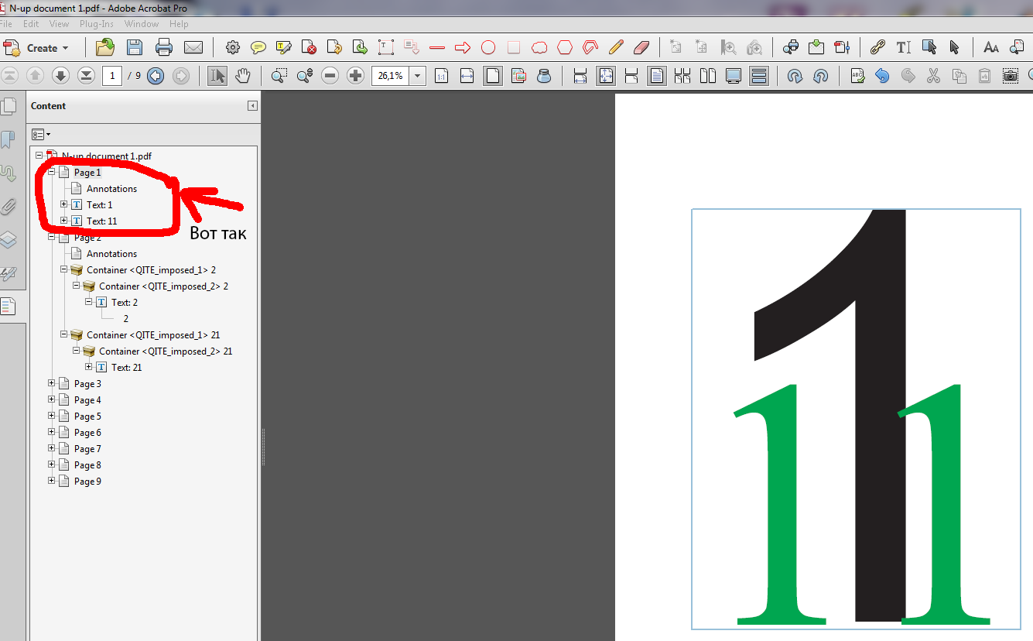Collapse the Content panel with arrow button

tap(252, 106)
